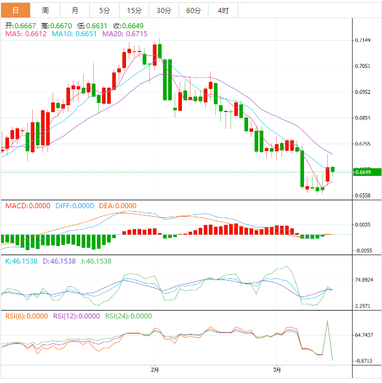The image size is (382, 383).
Task: Switch to the 4时 chart tab
Action: tap(223, 10)
